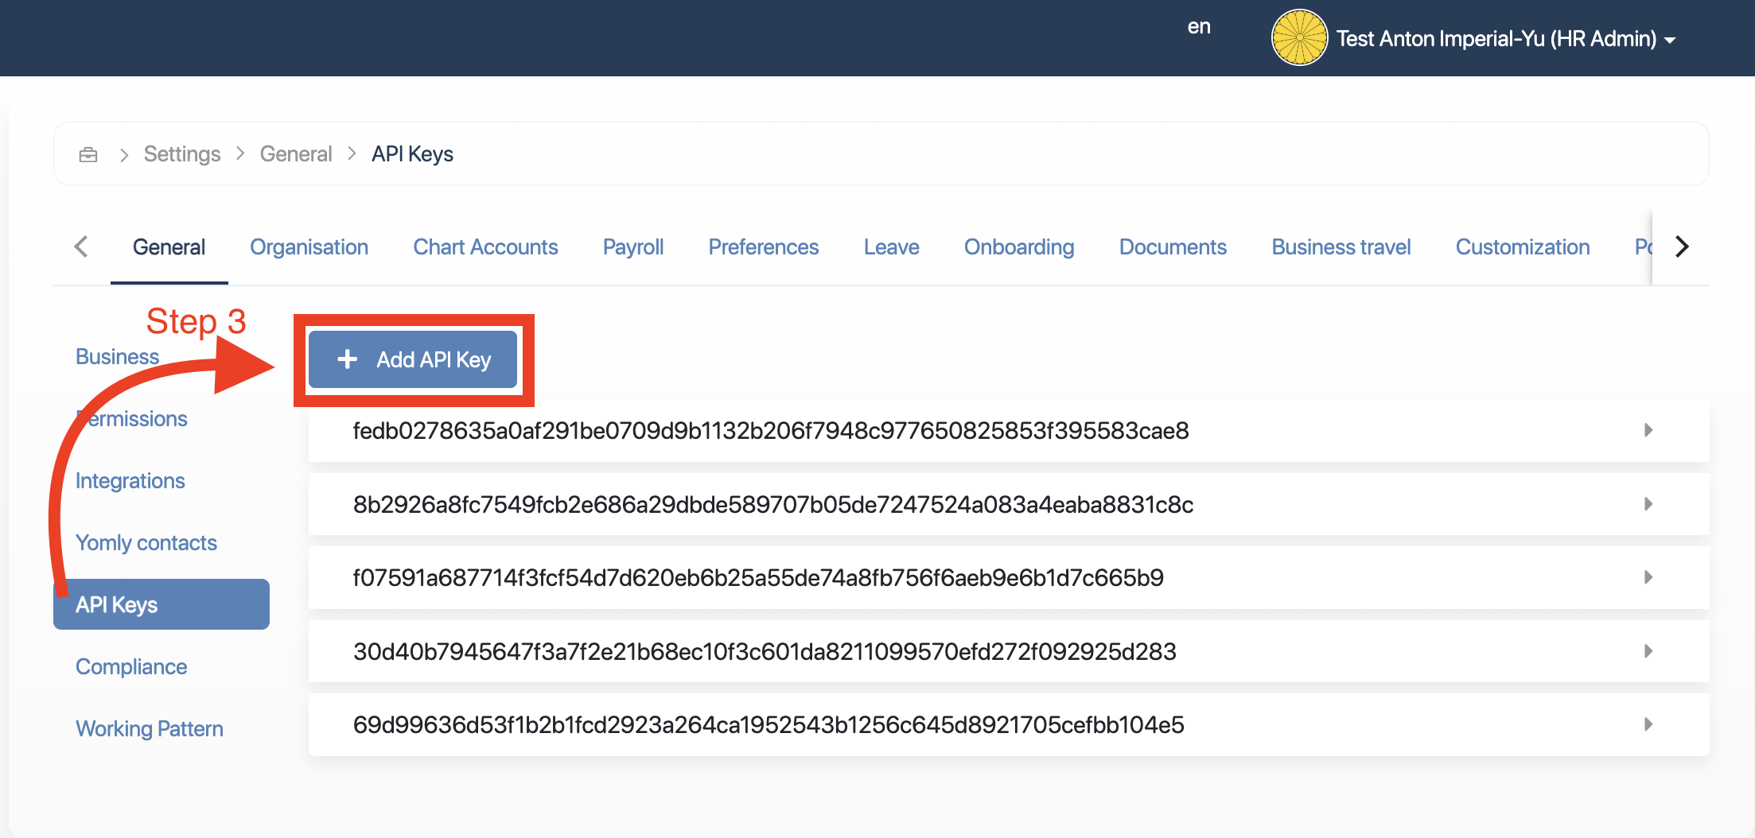
Task: Open Integrations in the sidebar
Action: click(130, 481)
